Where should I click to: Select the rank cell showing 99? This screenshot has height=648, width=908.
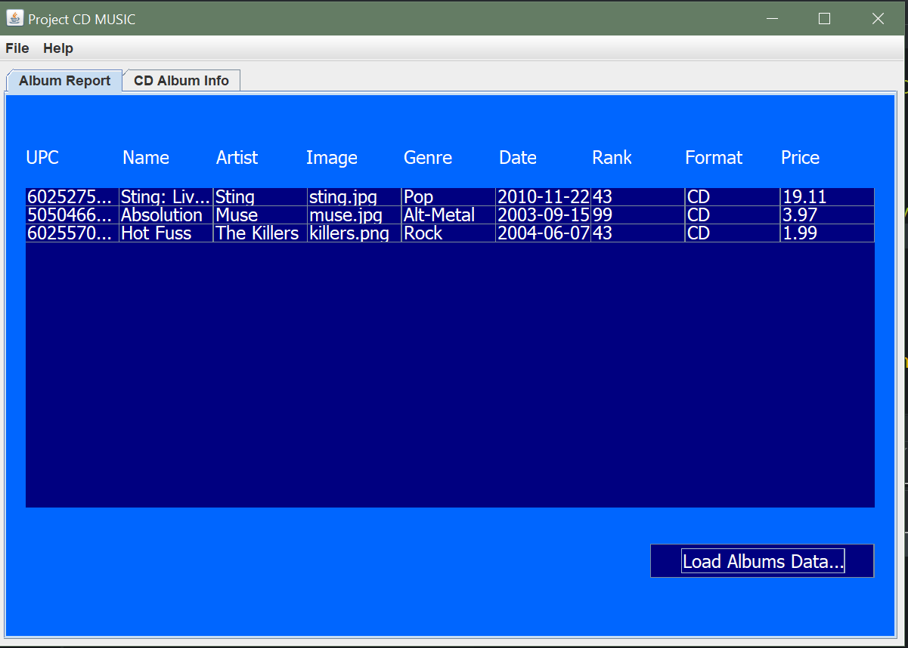638,215
